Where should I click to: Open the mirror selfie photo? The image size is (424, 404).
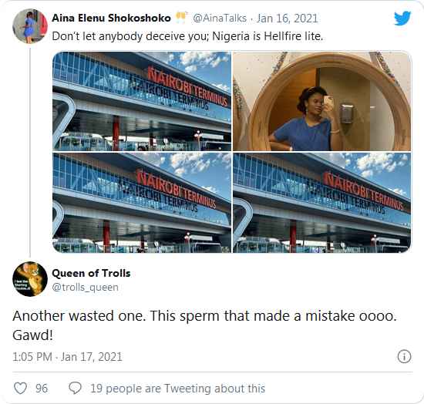pos(321,101)
